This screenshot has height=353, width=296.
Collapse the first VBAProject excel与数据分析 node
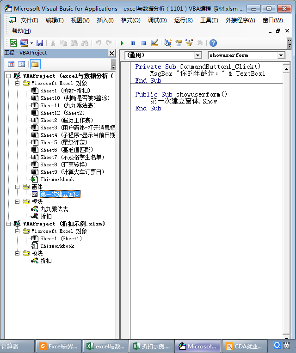[x=9, y=76]
